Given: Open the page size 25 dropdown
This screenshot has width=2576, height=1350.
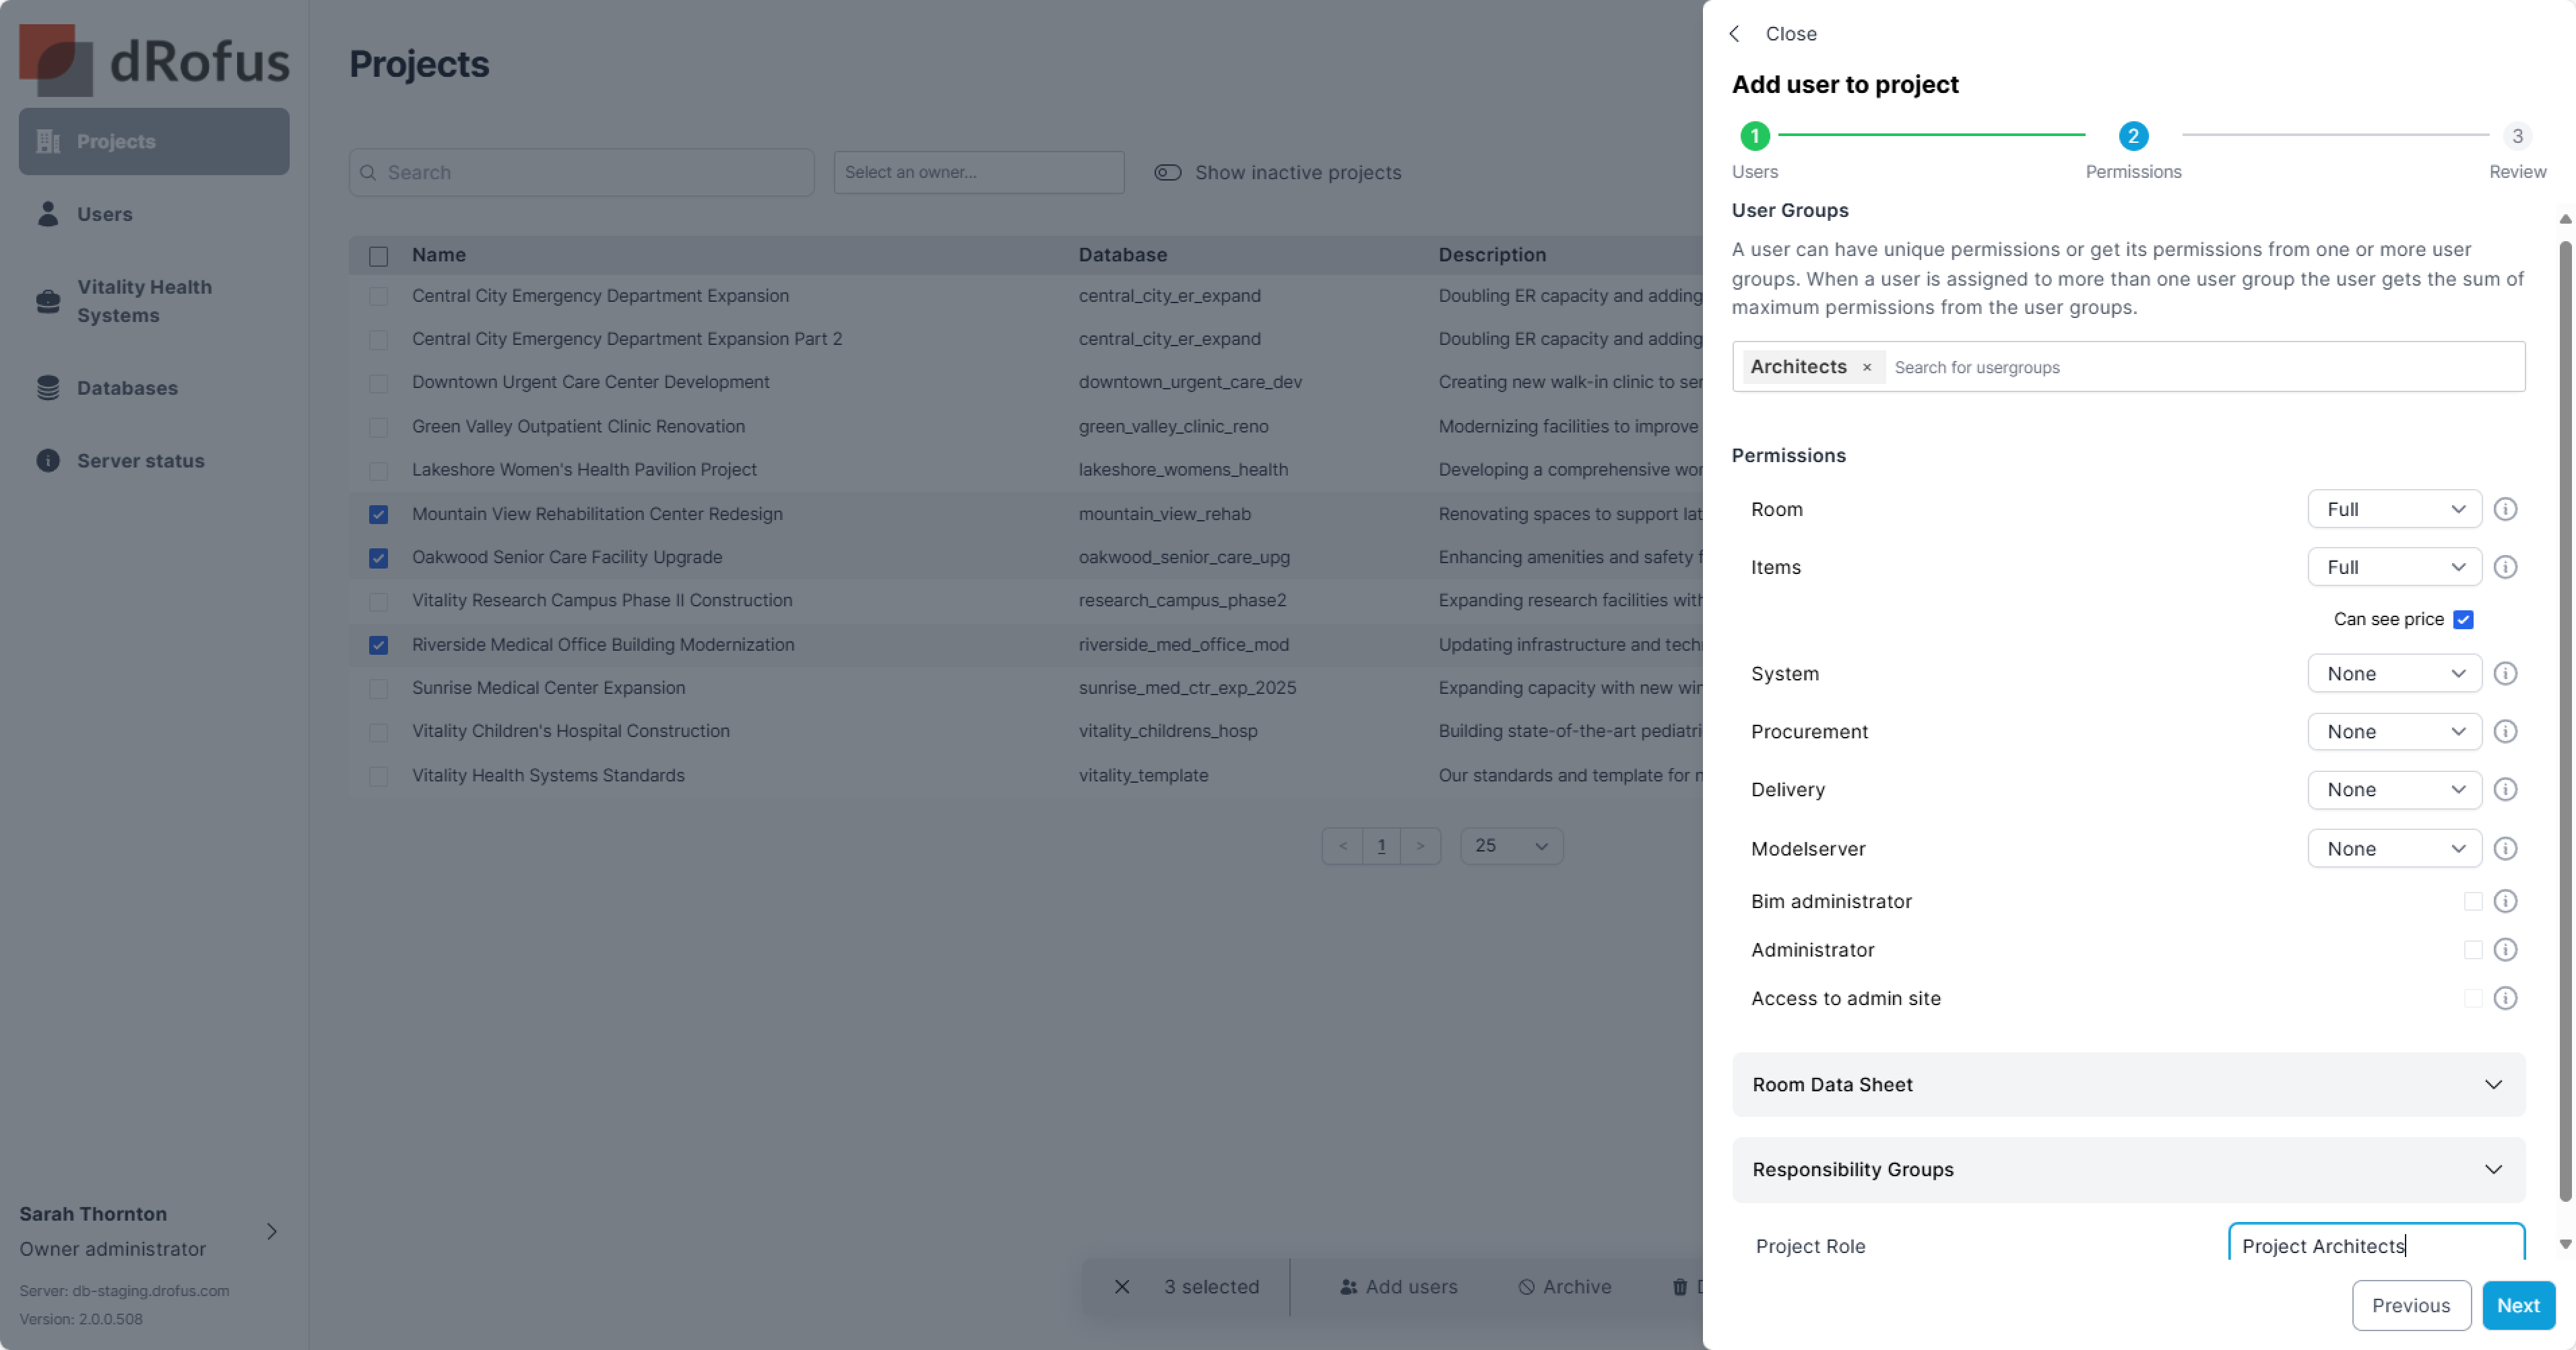Looking at the screenshot, I should coord(1511,846).
